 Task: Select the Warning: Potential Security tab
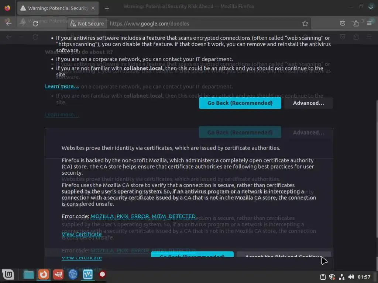[x=58, y=8]
